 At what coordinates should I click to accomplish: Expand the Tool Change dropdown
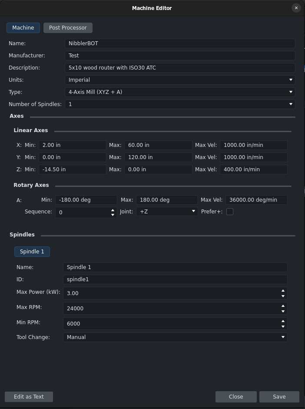pyautogui.click(x=175, y=337)
